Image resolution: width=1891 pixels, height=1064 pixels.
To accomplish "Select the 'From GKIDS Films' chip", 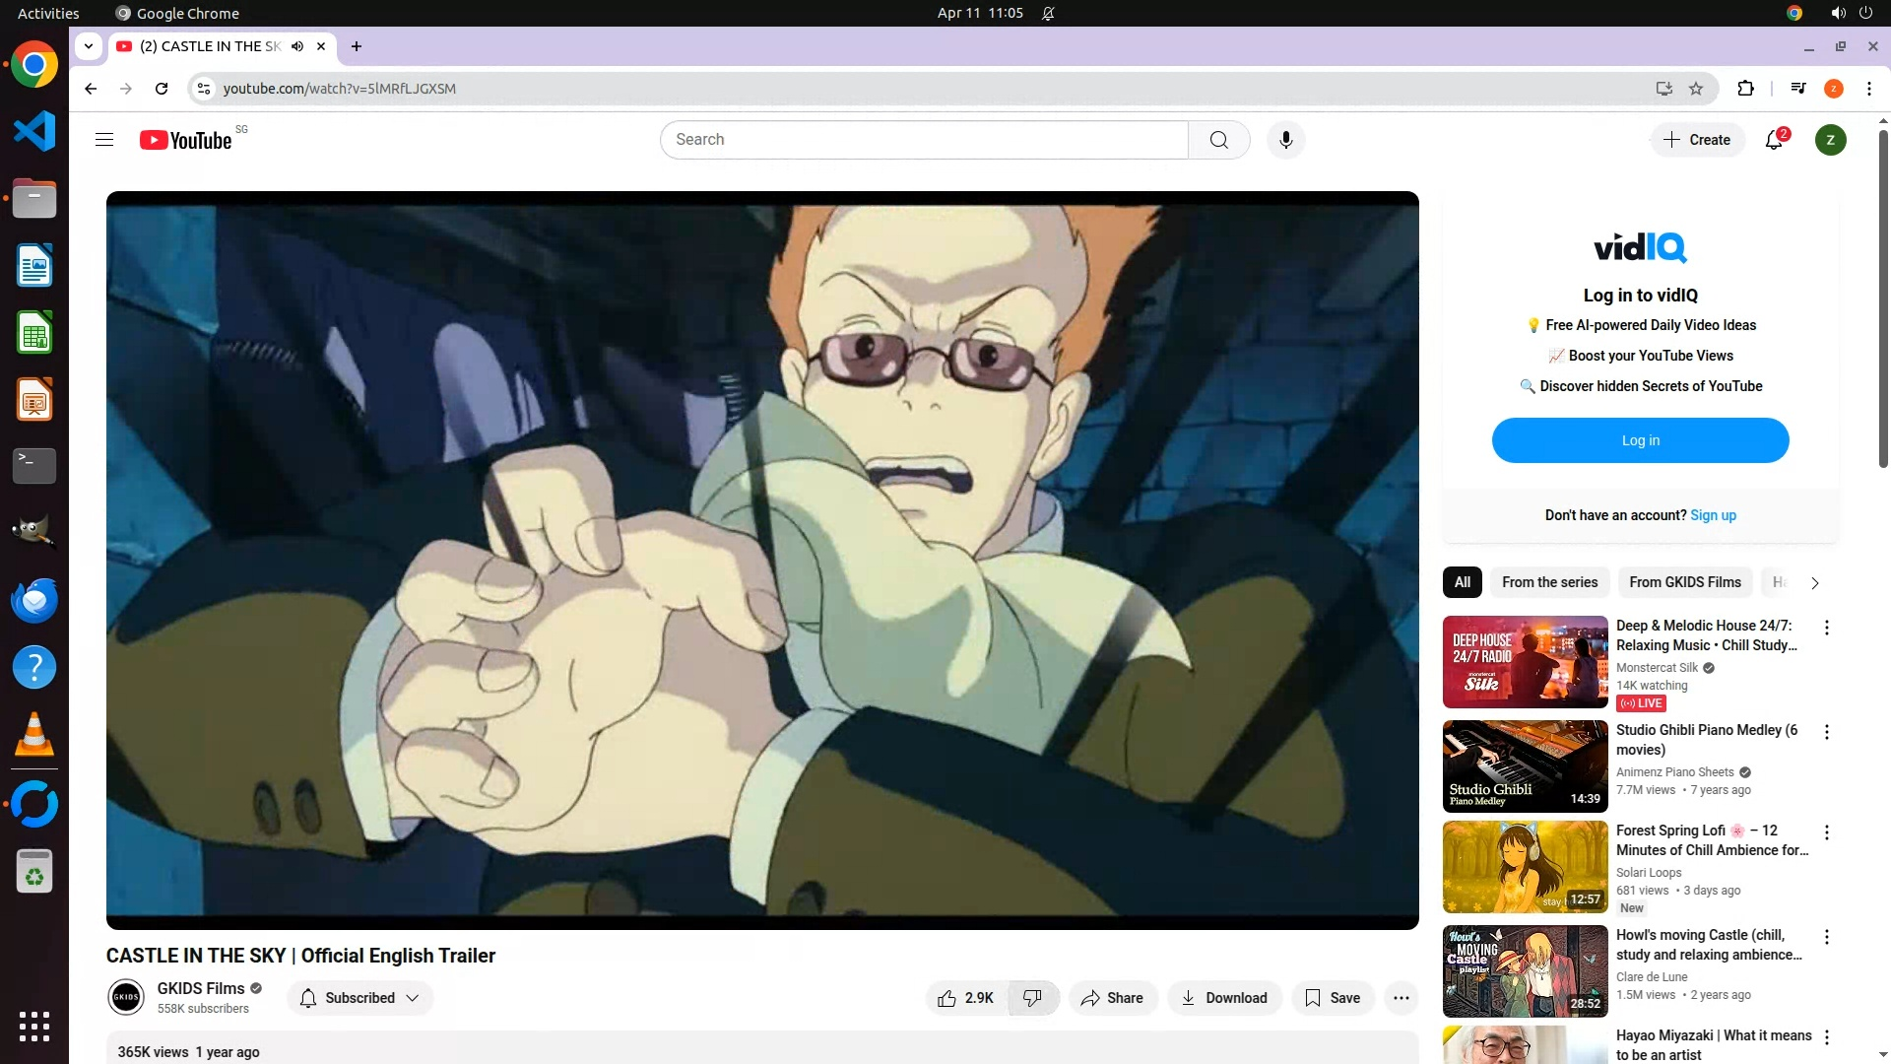I will point(1684,582).
